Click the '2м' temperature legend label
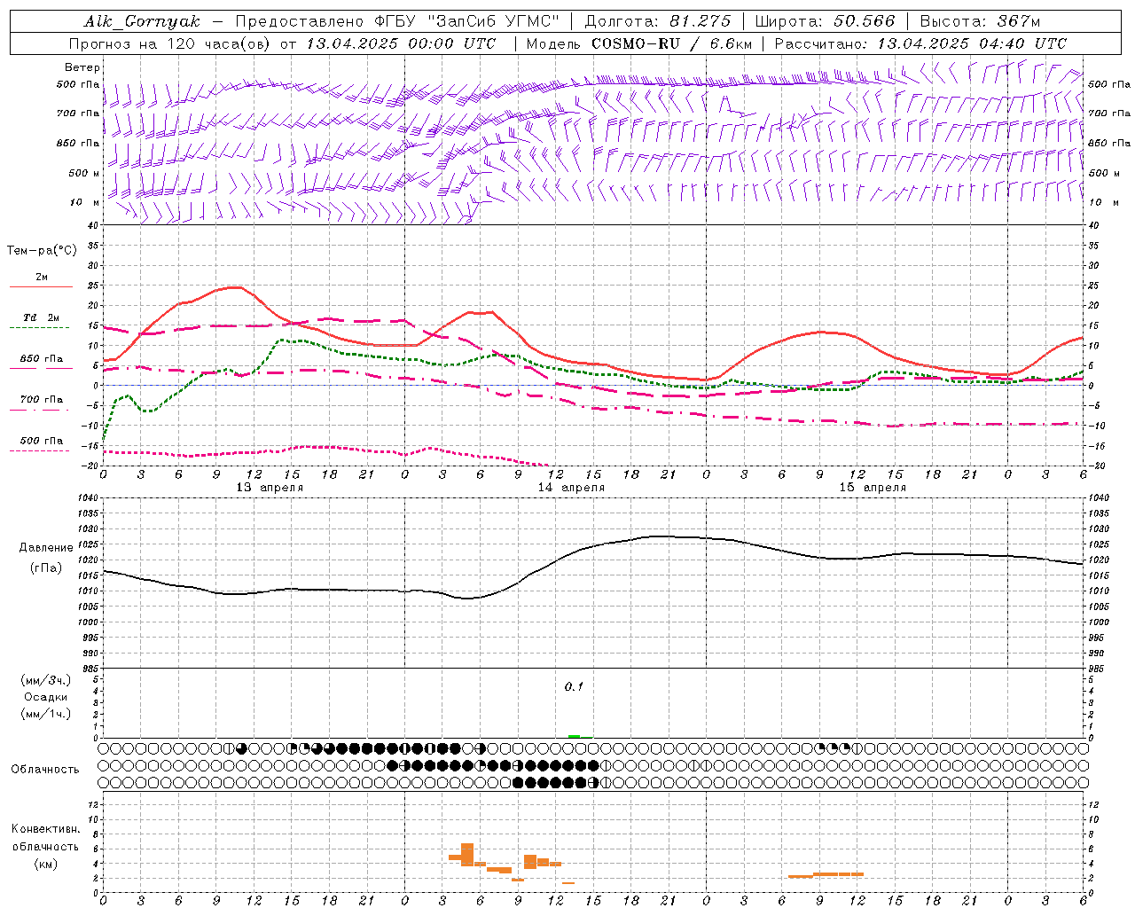Screen dimensions: 1135x908 (x=42, y=278)
